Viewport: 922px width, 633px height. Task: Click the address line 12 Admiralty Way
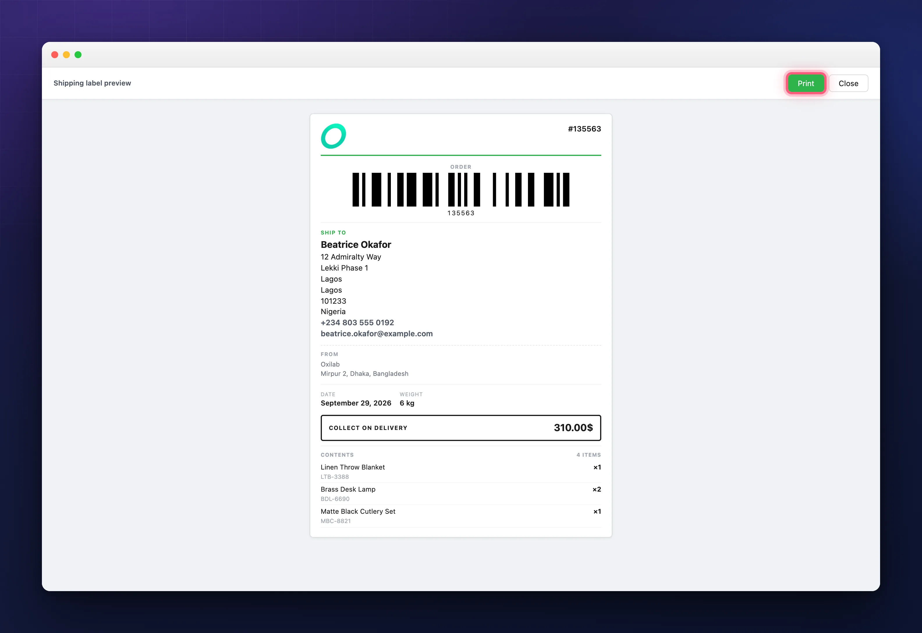click(x=351, y=257)
